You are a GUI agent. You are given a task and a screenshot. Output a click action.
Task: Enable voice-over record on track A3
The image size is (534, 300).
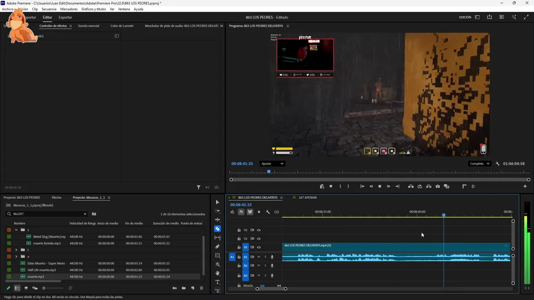click(272, 275)
